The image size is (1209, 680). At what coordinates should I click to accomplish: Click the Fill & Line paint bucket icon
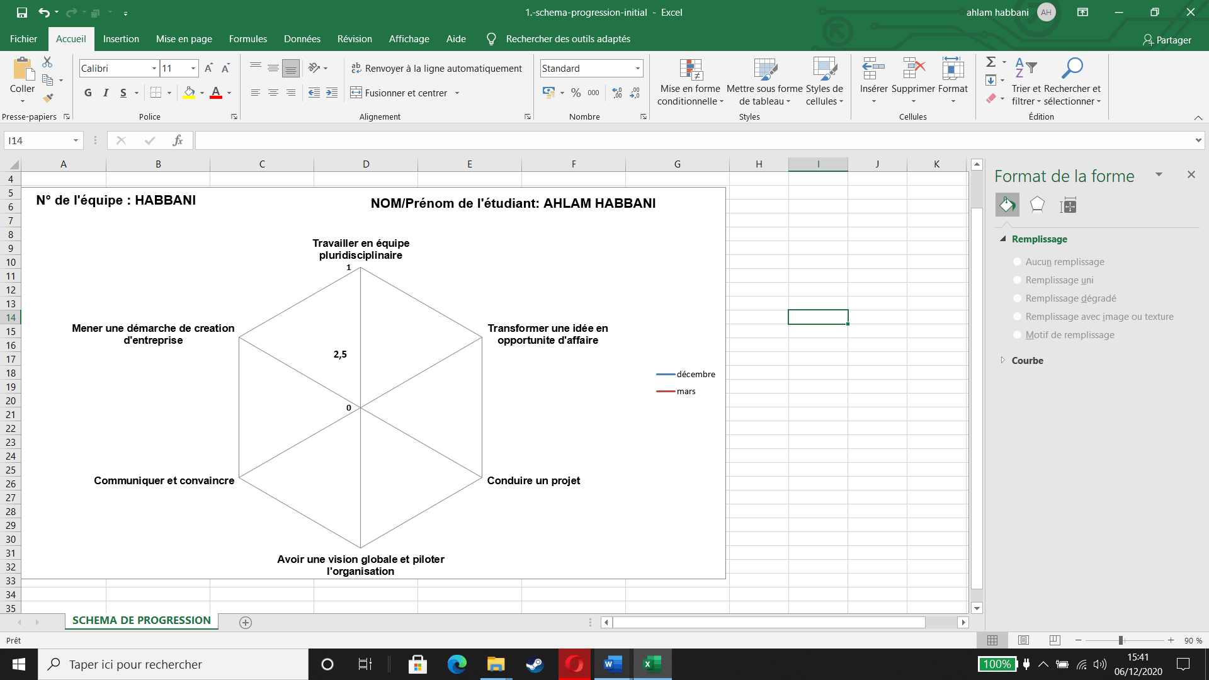click(x=1007, y=205)
